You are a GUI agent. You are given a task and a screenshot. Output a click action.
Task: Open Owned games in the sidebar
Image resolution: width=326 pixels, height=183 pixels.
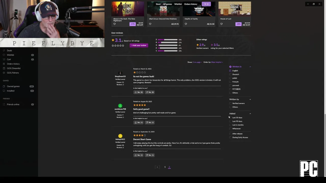tap(13, 86)
